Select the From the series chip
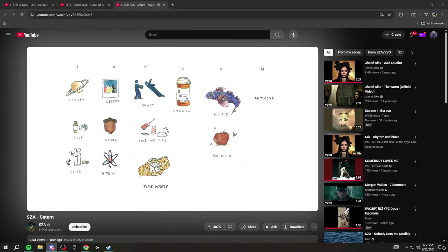Screen dimensions: 448x252 (x=349, y=52)
